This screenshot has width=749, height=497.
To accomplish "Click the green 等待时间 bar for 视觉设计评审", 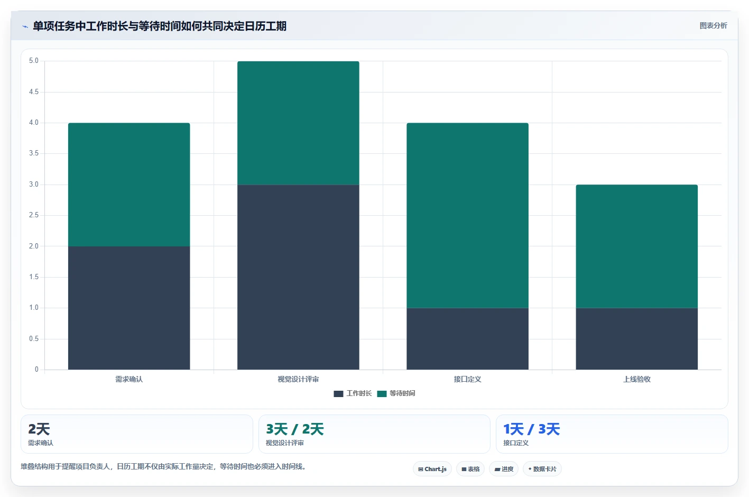I will pyautogui.click(x=298, y=123).
